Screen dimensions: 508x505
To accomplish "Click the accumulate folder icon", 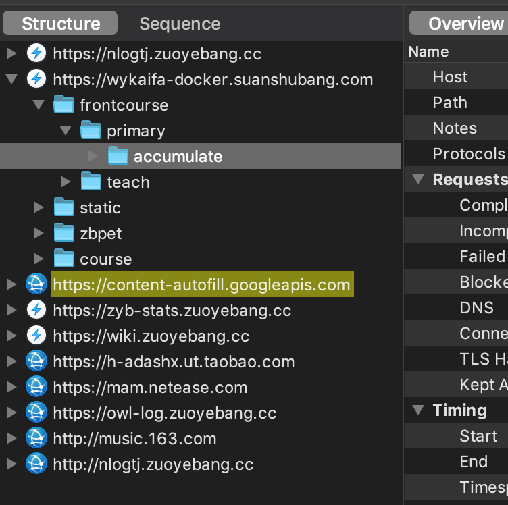I will tap(118, 156).
